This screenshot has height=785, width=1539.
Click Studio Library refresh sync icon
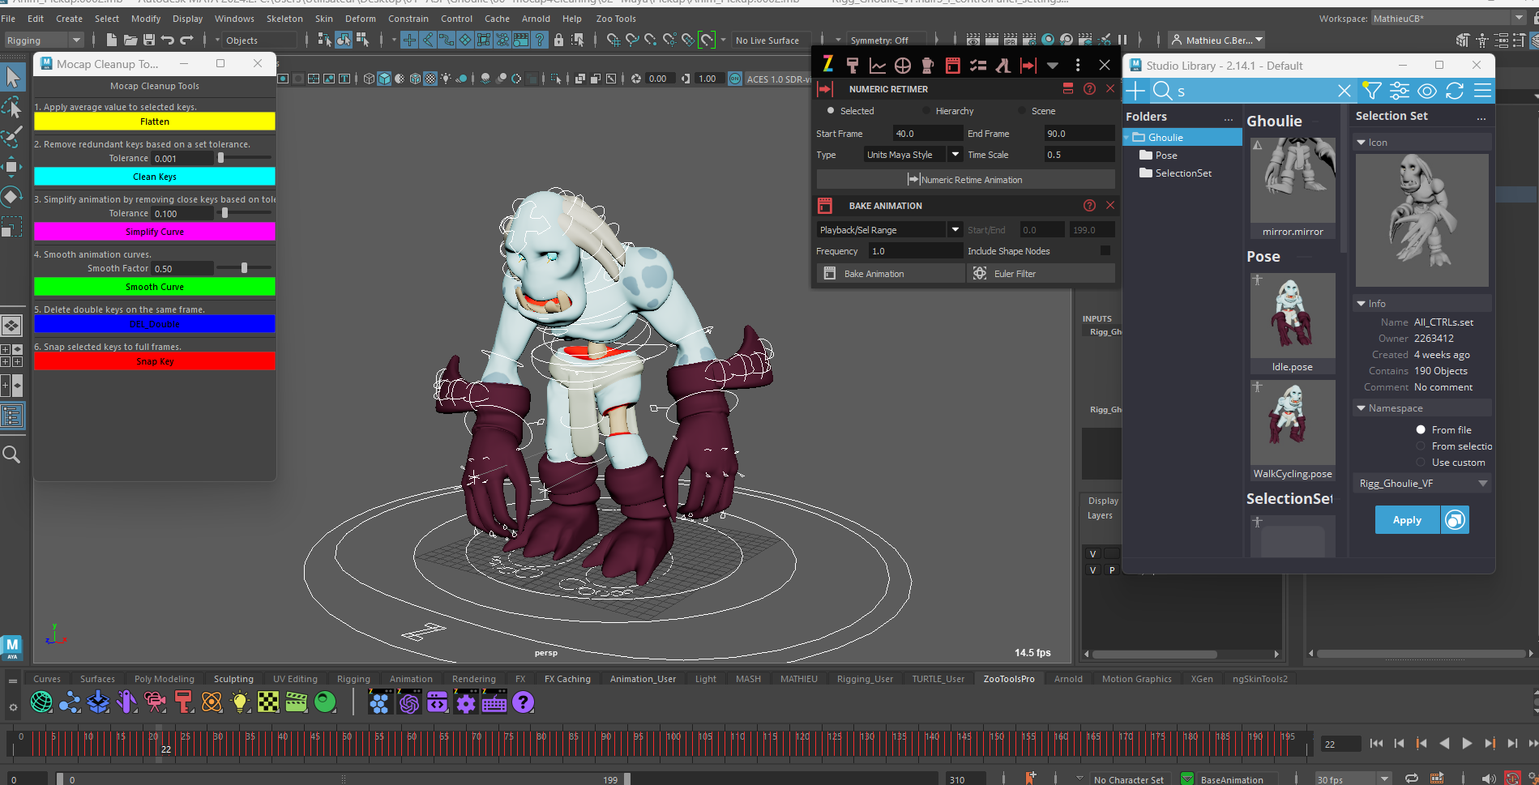pyautogui.click(x=1455, y=91)
